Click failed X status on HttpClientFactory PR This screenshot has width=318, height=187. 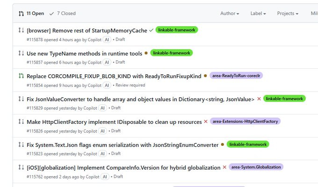point(205,122)
